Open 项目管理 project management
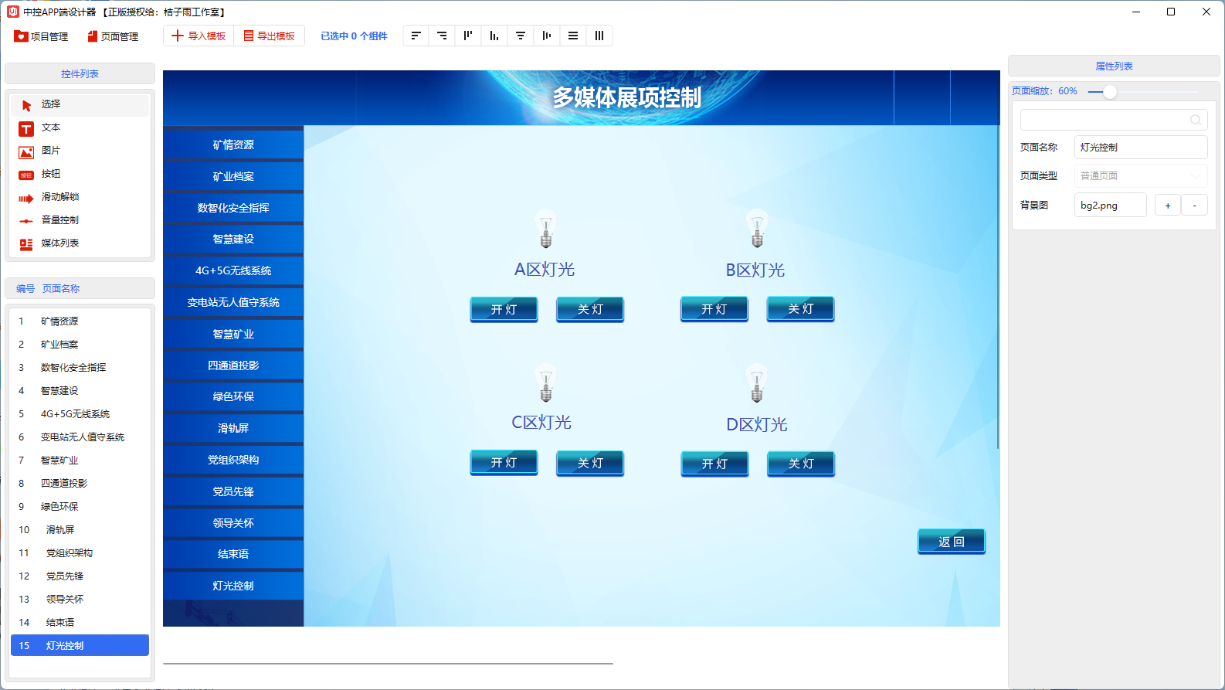Viewport: 1225px width, 690px height. tap(42, 36)
